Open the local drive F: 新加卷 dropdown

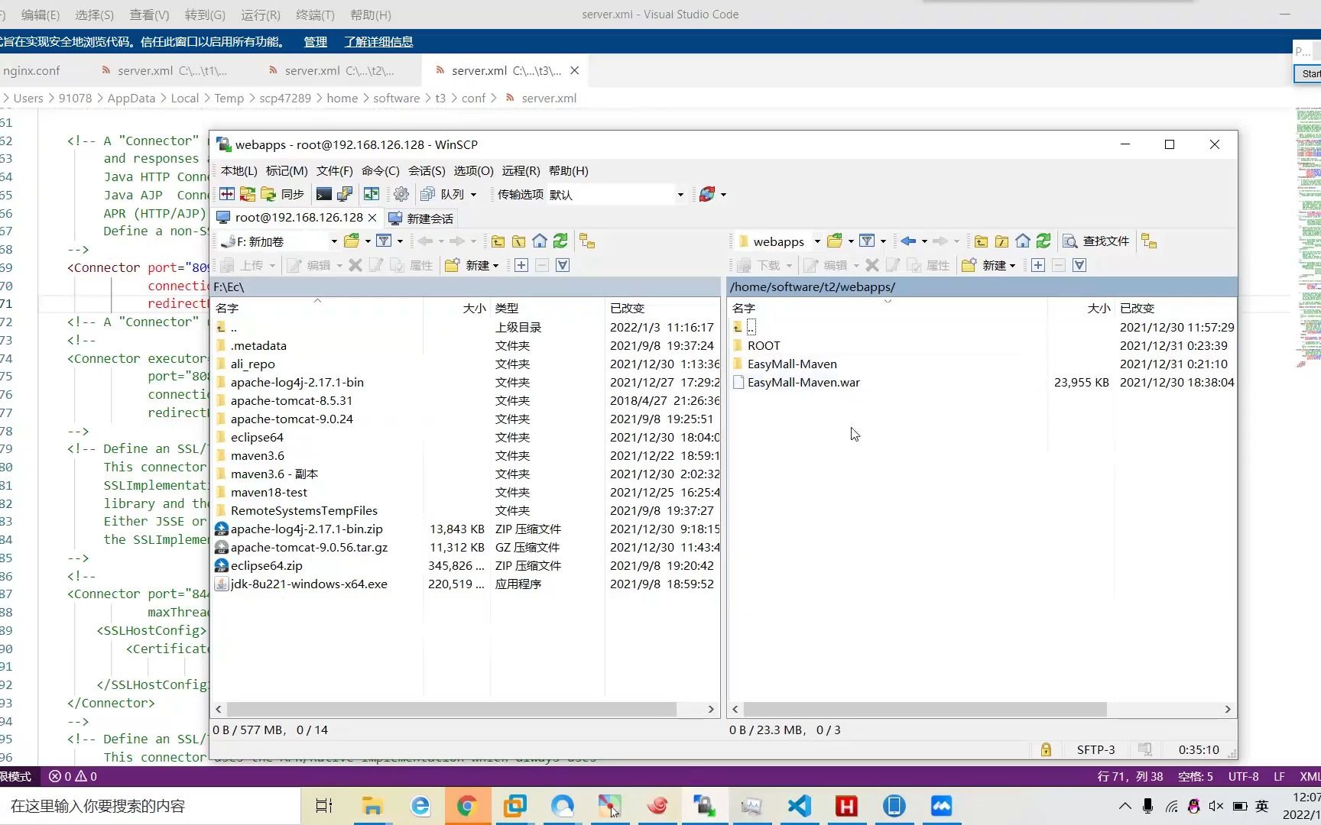tap(280, 241)
